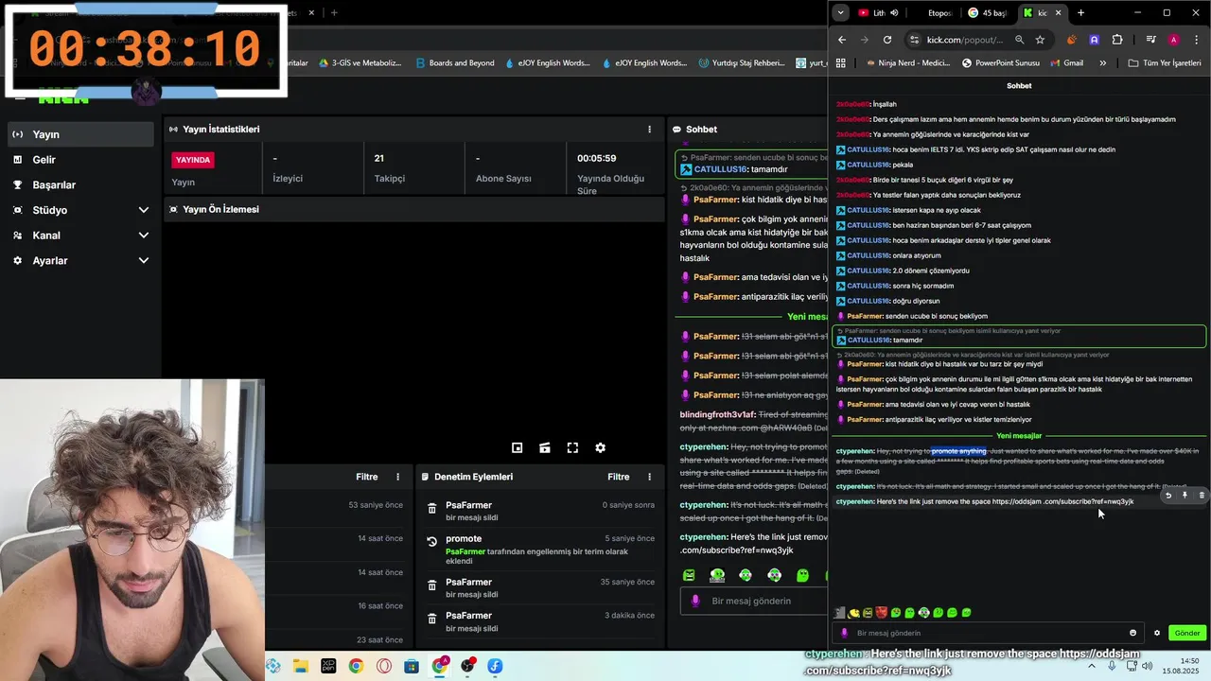Image resolution: width=1211 pixels, height=681 pixels.
Task: Open Windows File Explorer from taskbar
Action: pos(300,666)
